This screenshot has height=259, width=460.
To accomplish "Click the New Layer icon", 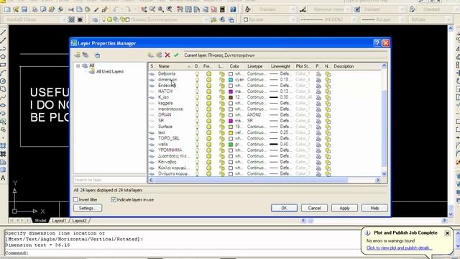I will [x=150, y=55].
